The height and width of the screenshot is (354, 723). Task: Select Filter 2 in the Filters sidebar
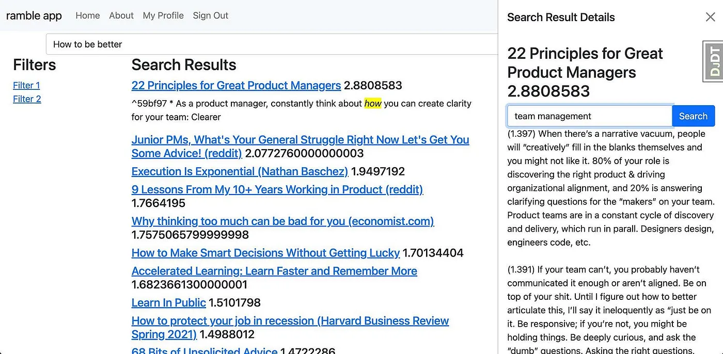[26, 99]
